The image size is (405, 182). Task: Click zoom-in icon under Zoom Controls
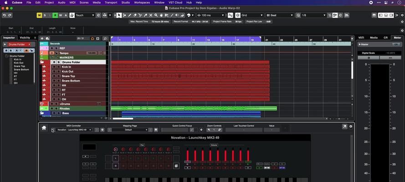(x=209, y=130)
